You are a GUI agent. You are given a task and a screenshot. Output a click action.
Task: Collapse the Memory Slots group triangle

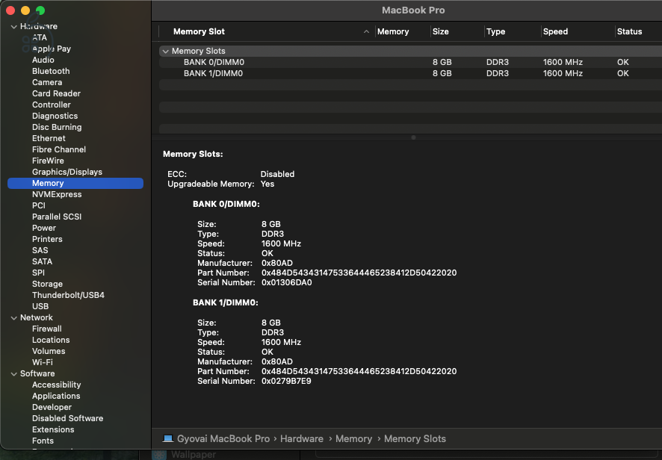[166, 51]
